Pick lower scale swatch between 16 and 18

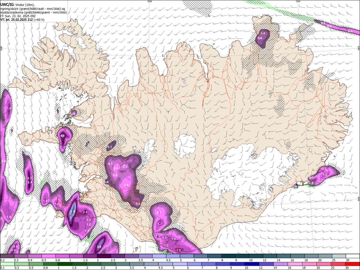[295, 264]
